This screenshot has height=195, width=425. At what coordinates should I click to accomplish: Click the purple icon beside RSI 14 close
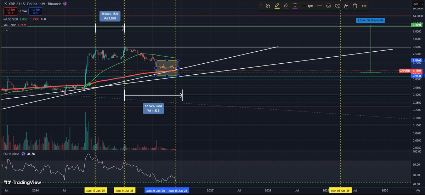pyautogui.click(x=23, y=154)
